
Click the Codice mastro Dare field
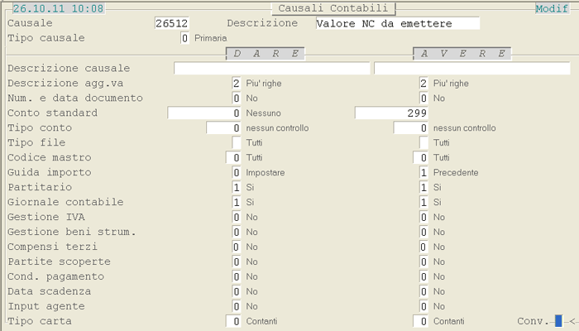[233, 158]
